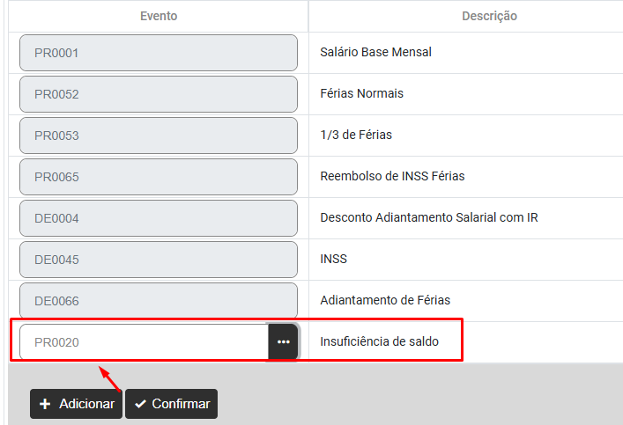Click the Adicionar button with plus icon
Screen dimensions: 623x425
pyautogui.click(x=76, y=404)
